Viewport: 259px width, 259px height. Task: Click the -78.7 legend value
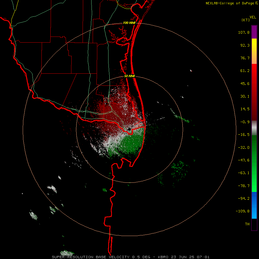point(244,186)
